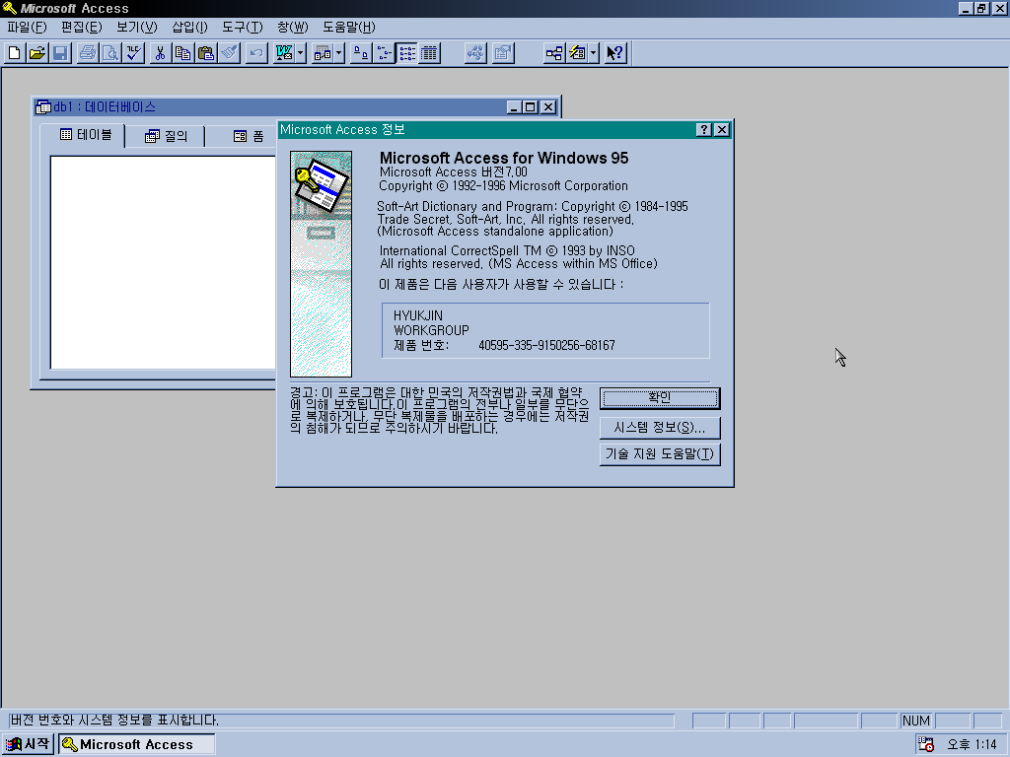Minimize the db1 database window
1010x757 pixels.
click(513, 106)
